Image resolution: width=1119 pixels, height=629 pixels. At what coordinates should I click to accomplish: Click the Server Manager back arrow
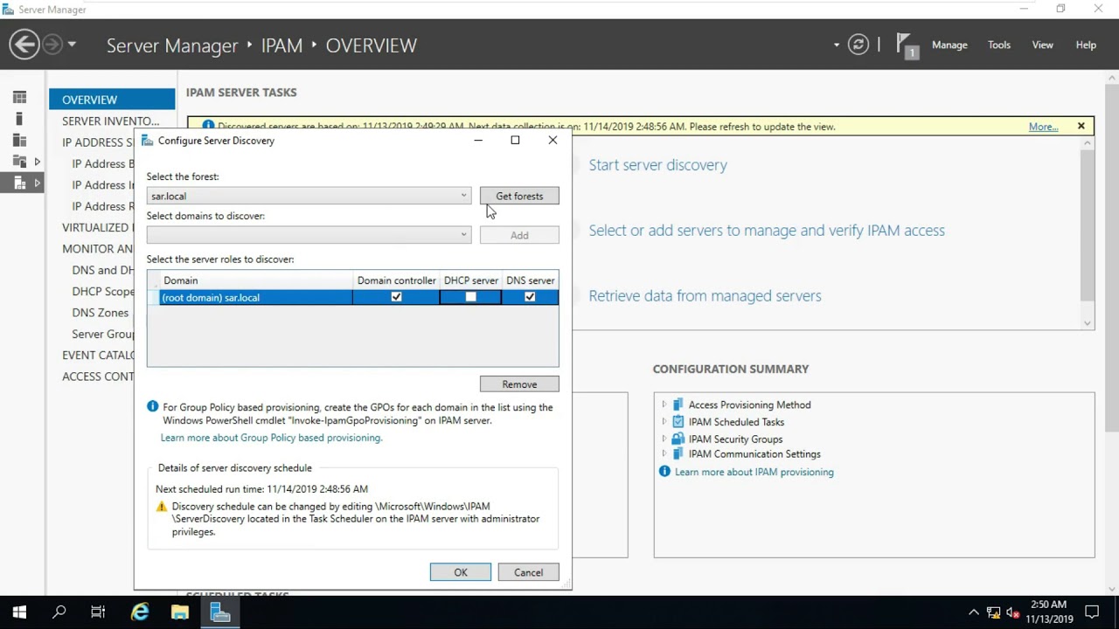[x=24, y=45]
